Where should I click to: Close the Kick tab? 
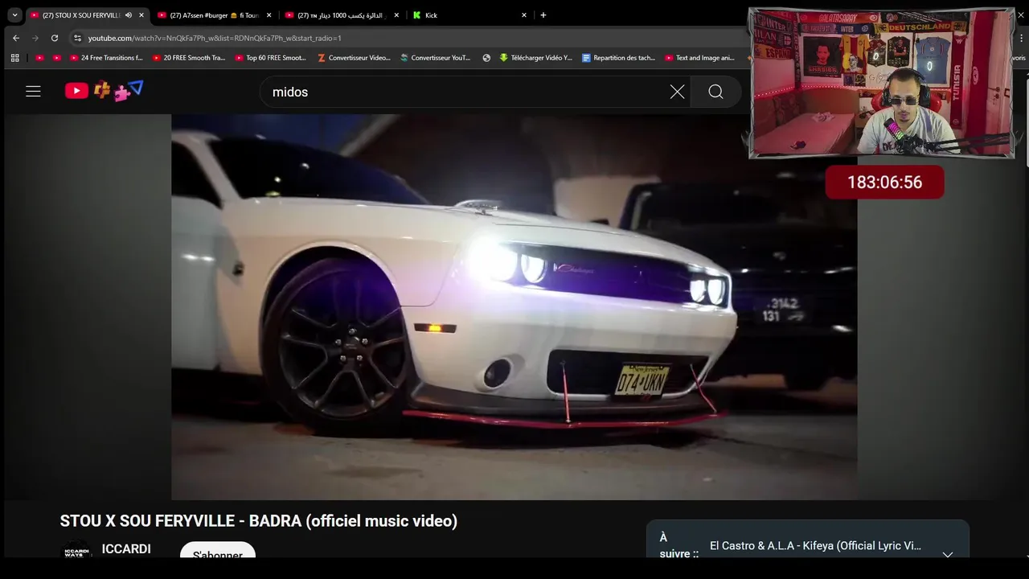point(524,15)
